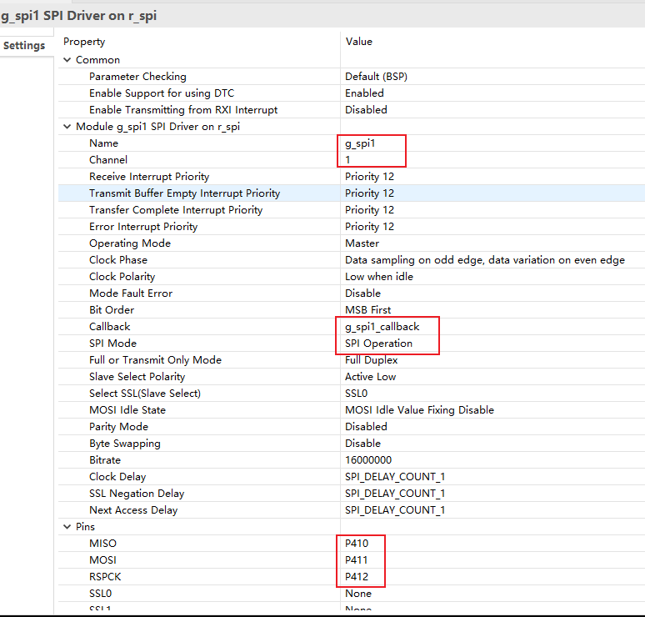Select the Byte Swapping property
The image size is (645, 617).
125,444
